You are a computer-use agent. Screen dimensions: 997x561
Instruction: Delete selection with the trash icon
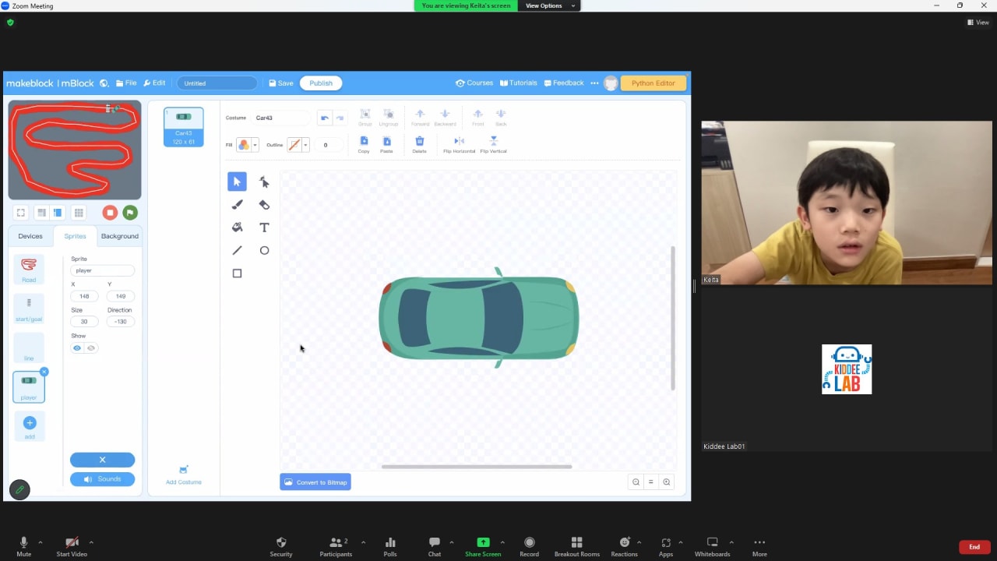419,144
